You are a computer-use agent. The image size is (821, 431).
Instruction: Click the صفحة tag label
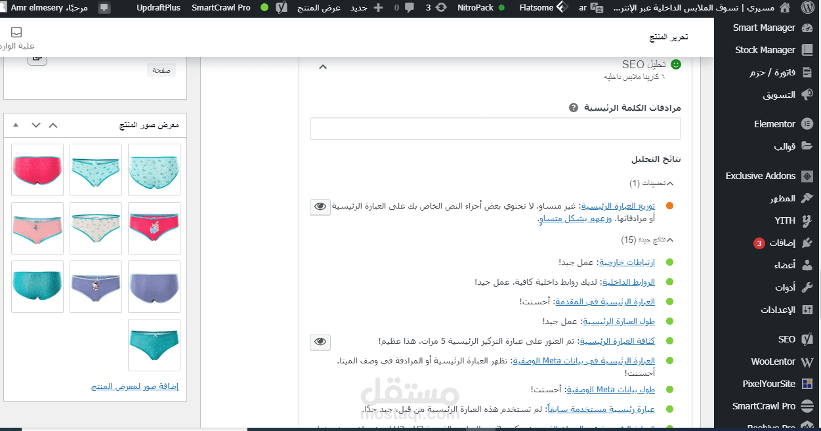point(161,70)
